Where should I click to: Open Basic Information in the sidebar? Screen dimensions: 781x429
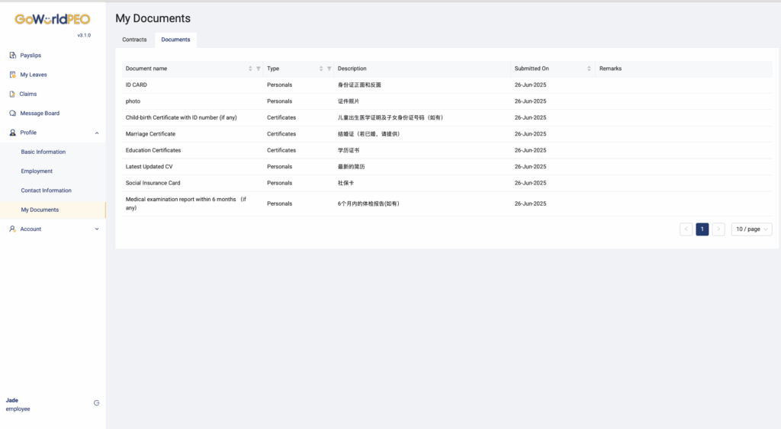[43, 152]
